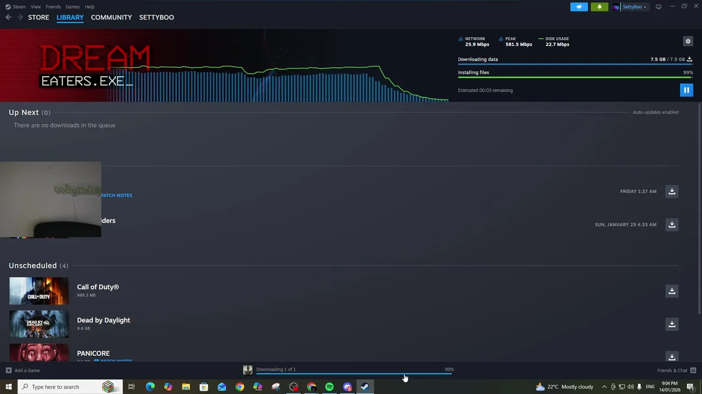
Task: Open download settings gear icon
Action: point(688,41)
